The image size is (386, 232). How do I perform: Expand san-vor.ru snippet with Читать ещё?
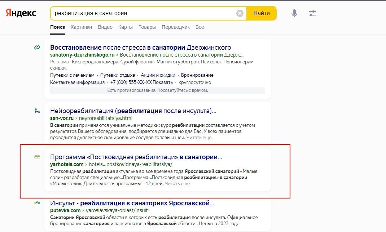point(199,138)
